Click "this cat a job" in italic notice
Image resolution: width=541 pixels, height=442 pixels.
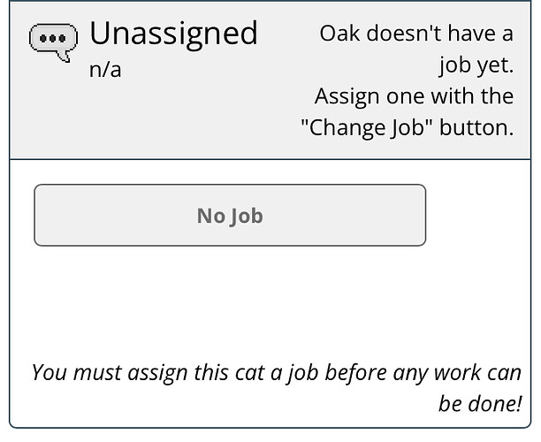click(256, 373)
